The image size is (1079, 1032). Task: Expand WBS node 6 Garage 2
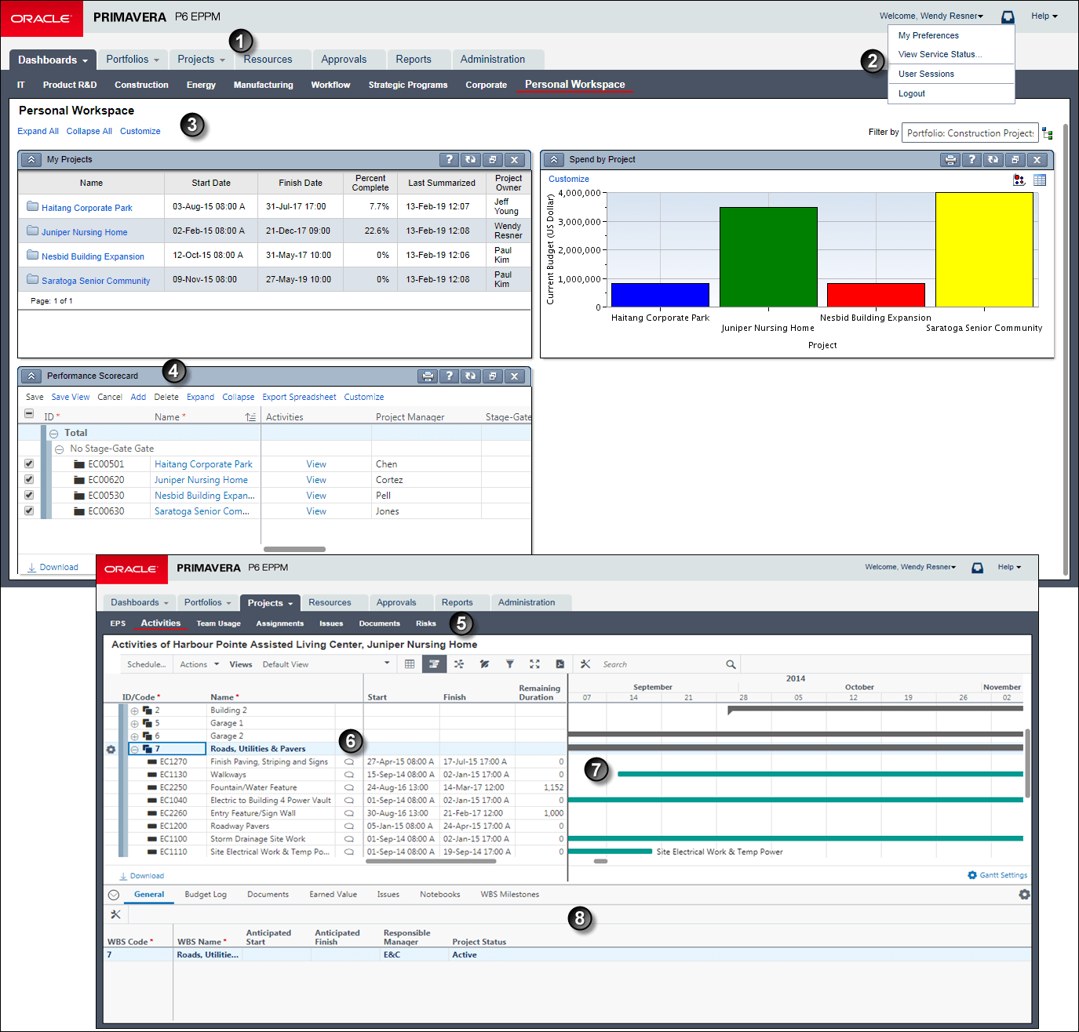[x=134, y=736]
